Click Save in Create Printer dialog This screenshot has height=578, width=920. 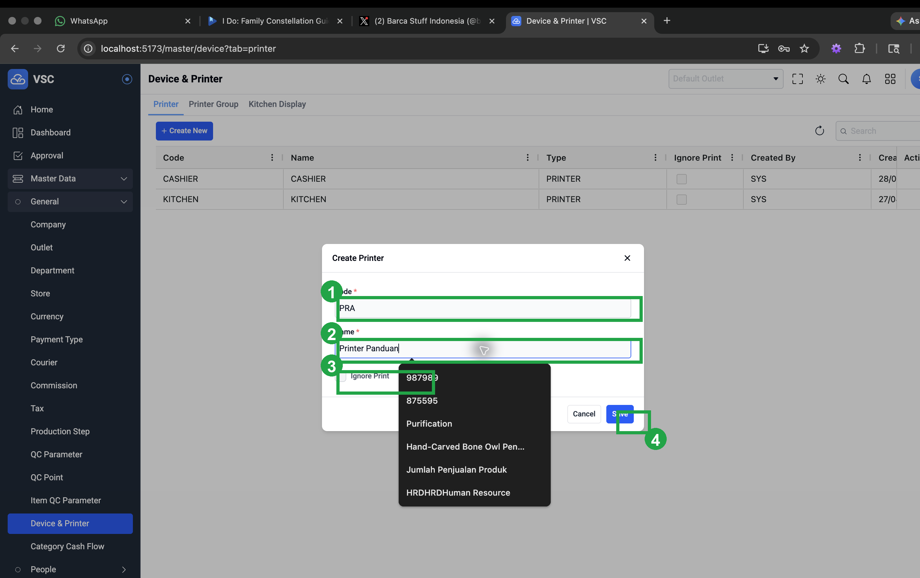pos(620,414)
